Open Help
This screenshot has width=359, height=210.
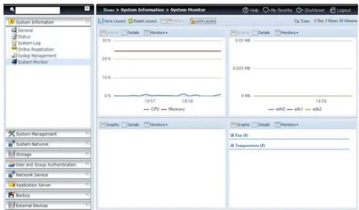coord(250,10)
